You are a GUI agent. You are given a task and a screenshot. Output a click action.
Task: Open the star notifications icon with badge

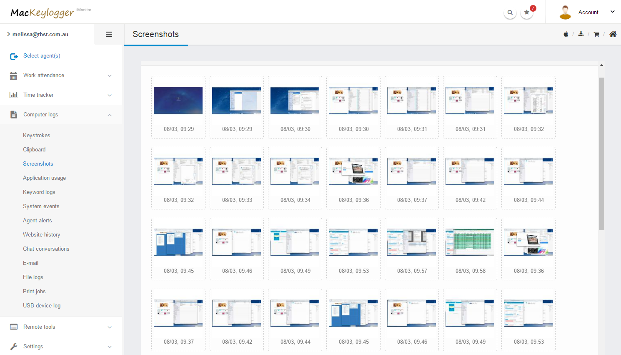(x=527, y=13)
